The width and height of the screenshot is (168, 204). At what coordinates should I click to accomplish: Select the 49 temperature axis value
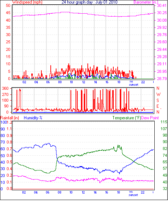165,176
